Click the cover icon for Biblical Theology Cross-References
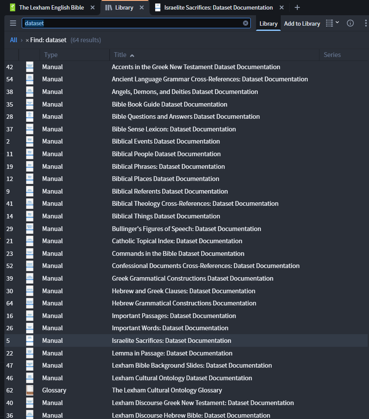The image size is (369, 419). tap(30, 204)
